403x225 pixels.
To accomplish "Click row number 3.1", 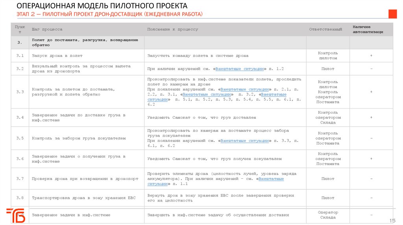I will (20, 56).
